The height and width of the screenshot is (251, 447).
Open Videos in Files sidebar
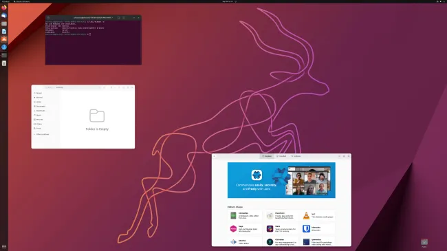tap(39, 124)
